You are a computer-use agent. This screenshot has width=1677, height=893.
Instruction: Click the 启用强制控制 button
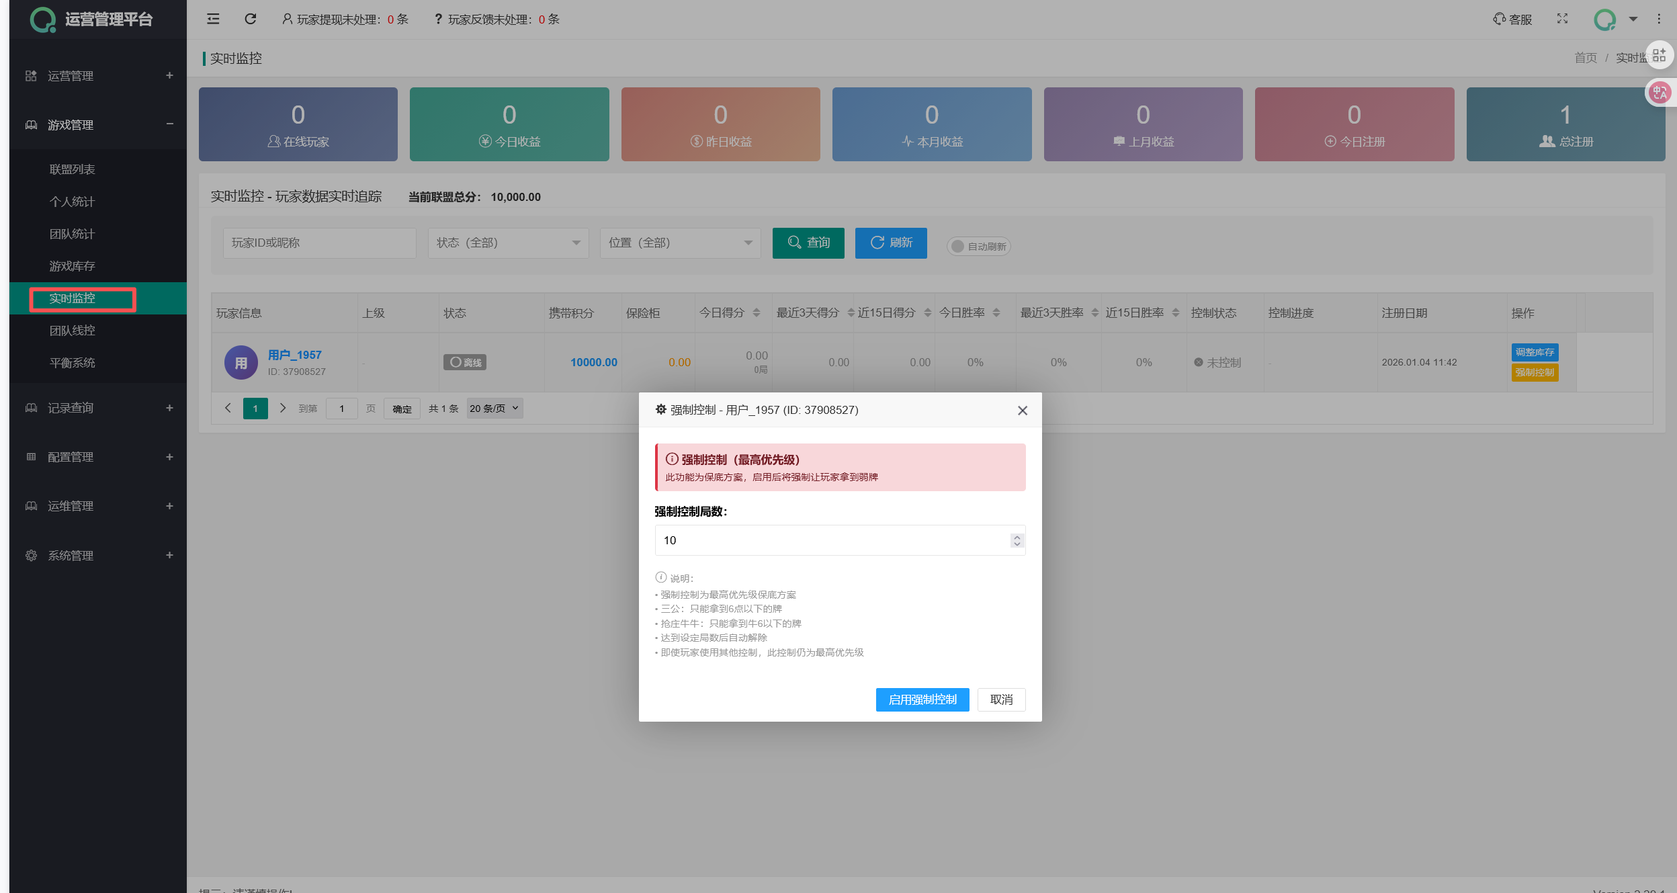[922, 699]
